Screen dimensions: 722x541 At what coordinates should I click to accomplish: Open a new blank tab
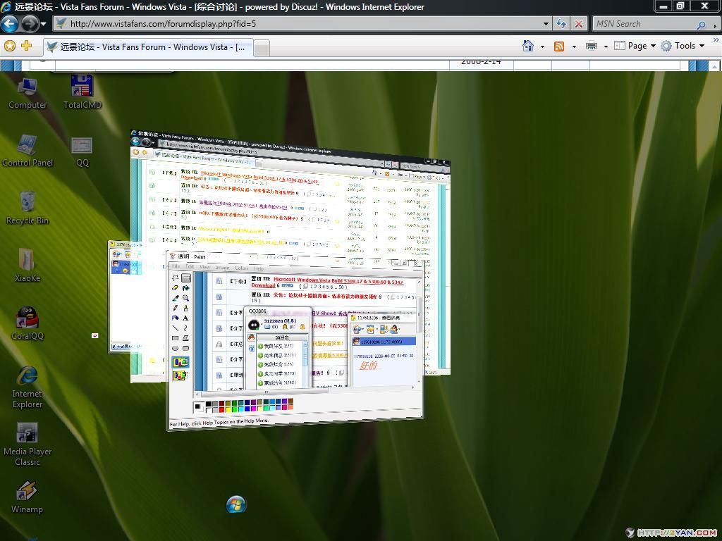[261, 48]
